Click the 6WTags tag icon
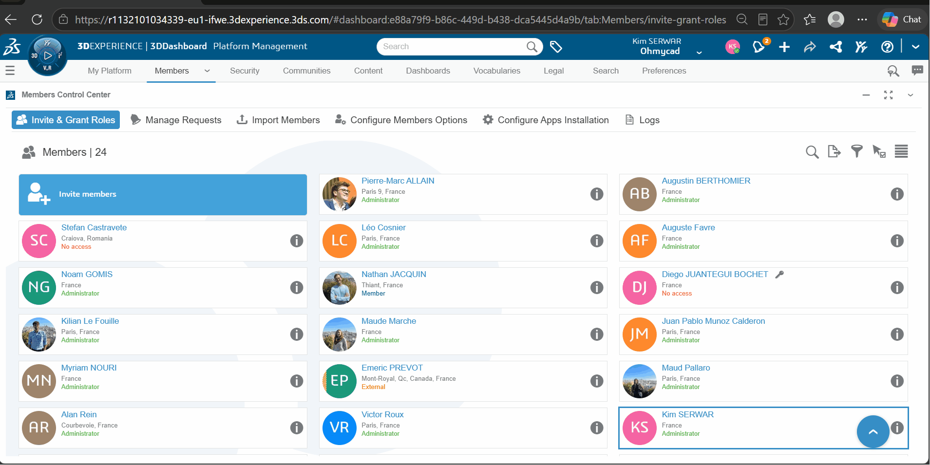 [x=556, y=47]
